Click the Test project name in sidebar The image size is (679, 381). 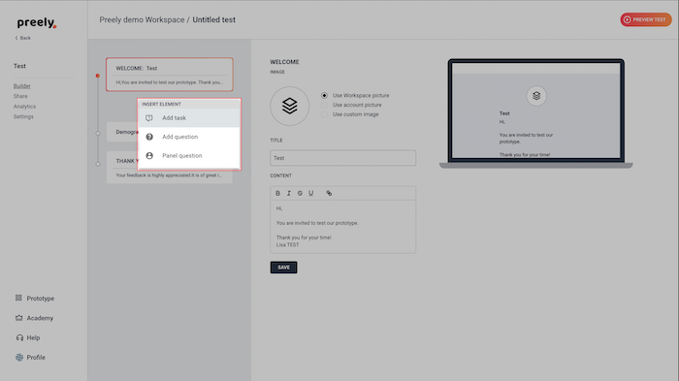(19, 66)
